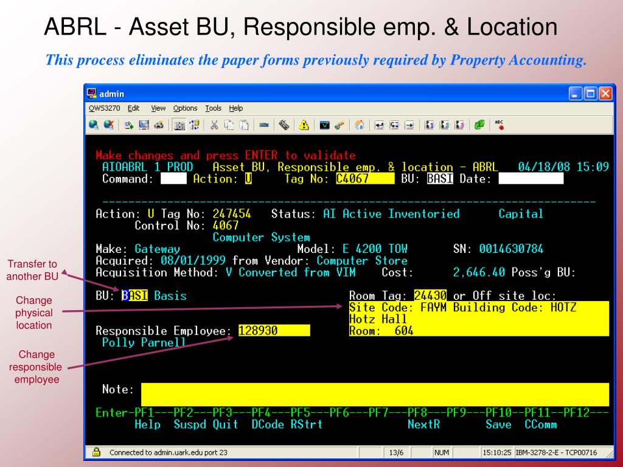The width and height of the screenshot is (623, 467).
Task: Open the Edit menu
Action: click(133, 108)
